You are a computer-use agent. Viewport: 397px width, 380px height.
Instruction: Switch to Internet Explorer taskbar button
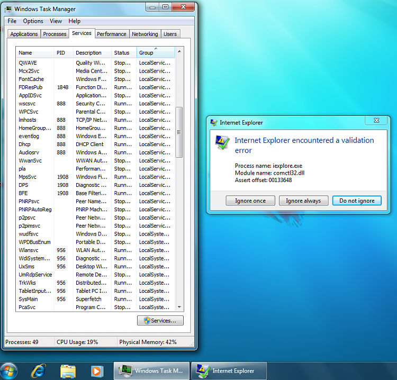pos(229,371)
